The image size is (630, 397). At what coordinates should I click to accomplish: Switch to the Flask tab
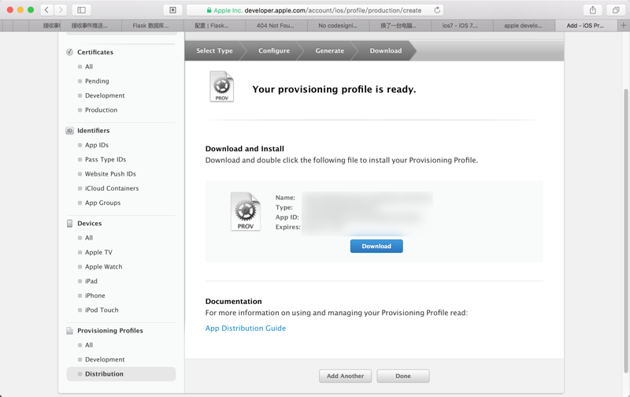pyautogui.click(x=150, y=25)
